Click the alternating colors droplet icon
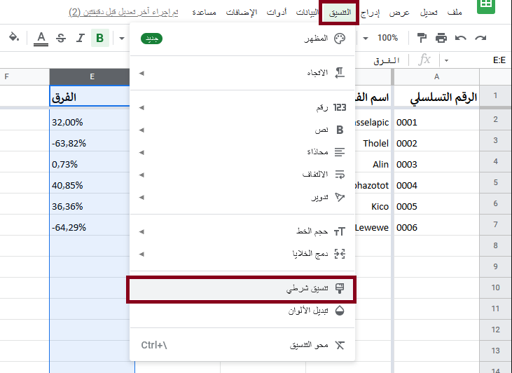 (340, 311)
